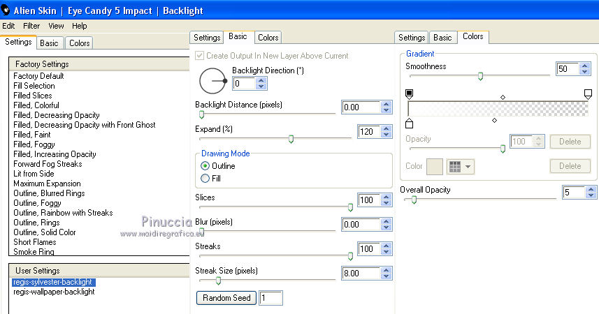
Task: Open the Filter menu
Action: [x=31, y=26]
